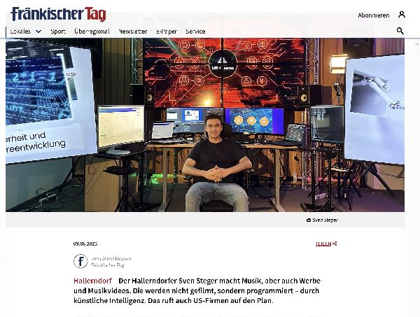Open the E-Paper page
420x317 pixels.
[x=167, y=31]
